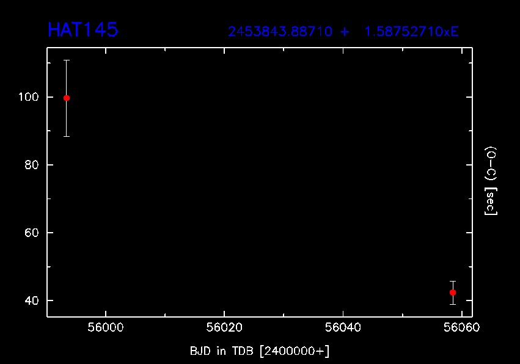This screenshot has height=364, width=520.
Task: Click the x-axis tick label 56060
Action: 462,328
